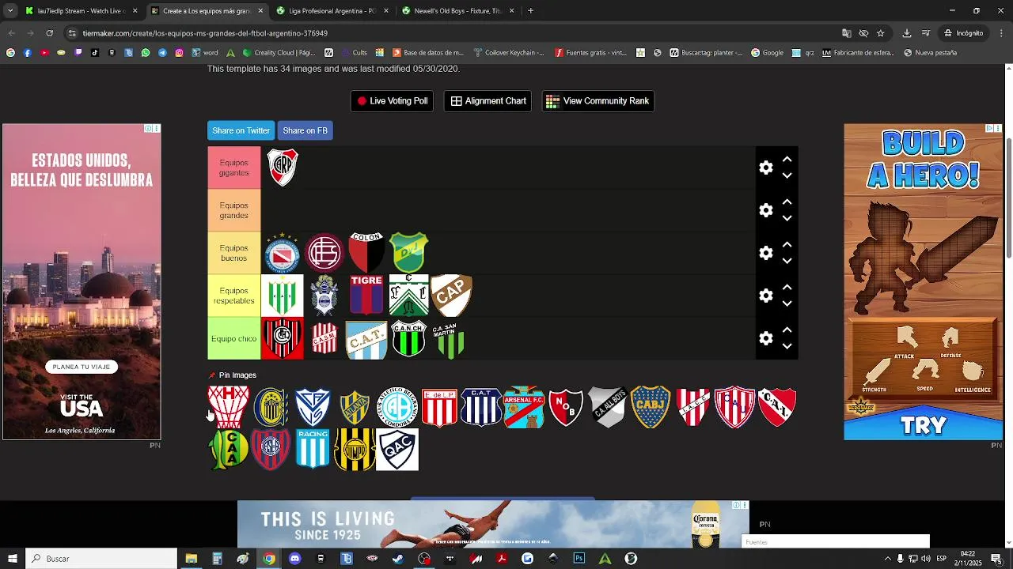1013x569 pixels.
Task: Open Chrome downloads icon
Action: pos(907,33)
